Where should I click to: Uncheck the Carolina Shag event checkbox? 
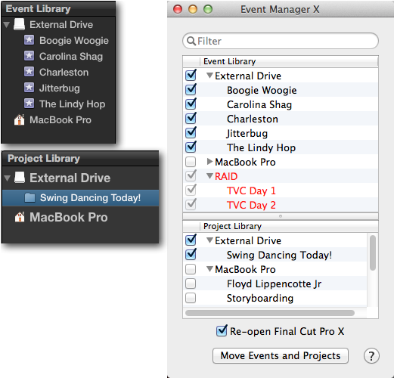(x=191, y=104)
